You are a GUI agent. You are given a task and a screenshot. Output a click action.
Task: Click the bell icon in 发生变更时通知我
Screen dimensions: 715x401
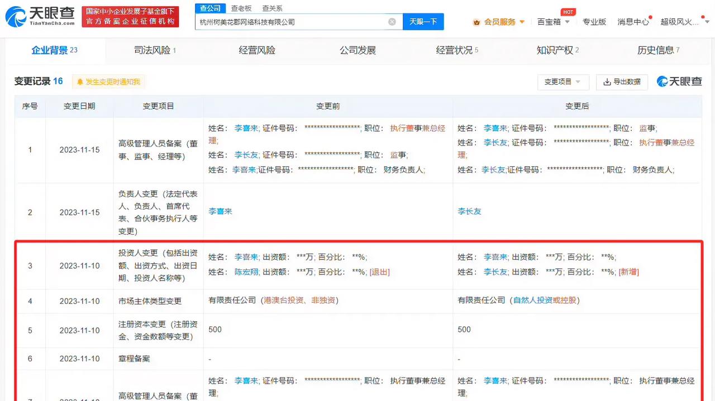(x=80, y=82)
